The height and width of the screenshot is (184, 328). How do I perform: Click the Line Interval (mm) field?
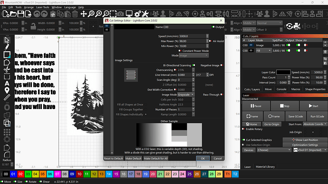coord(184,74)
